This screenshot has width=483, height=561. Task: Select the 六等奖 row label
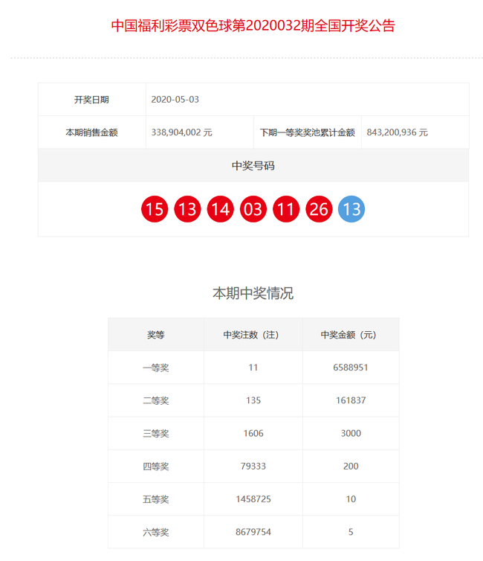click(x=156, y=532)
